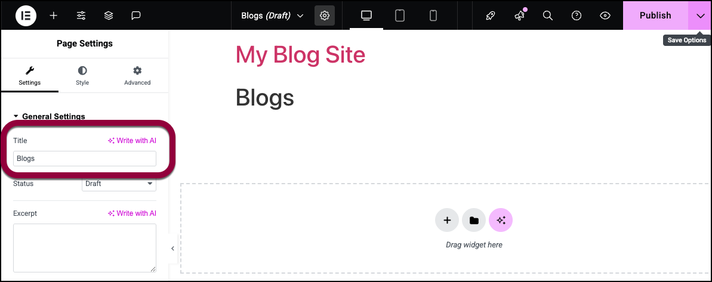
Task: Click the Publish button
Action: click(x=655, y=16)
